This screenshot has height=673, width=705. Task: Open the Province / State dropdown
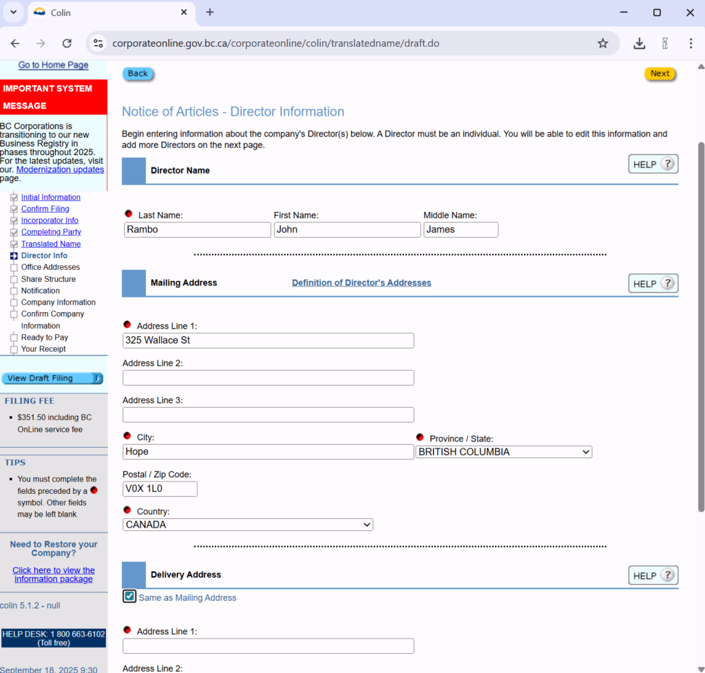pos(503,452)
